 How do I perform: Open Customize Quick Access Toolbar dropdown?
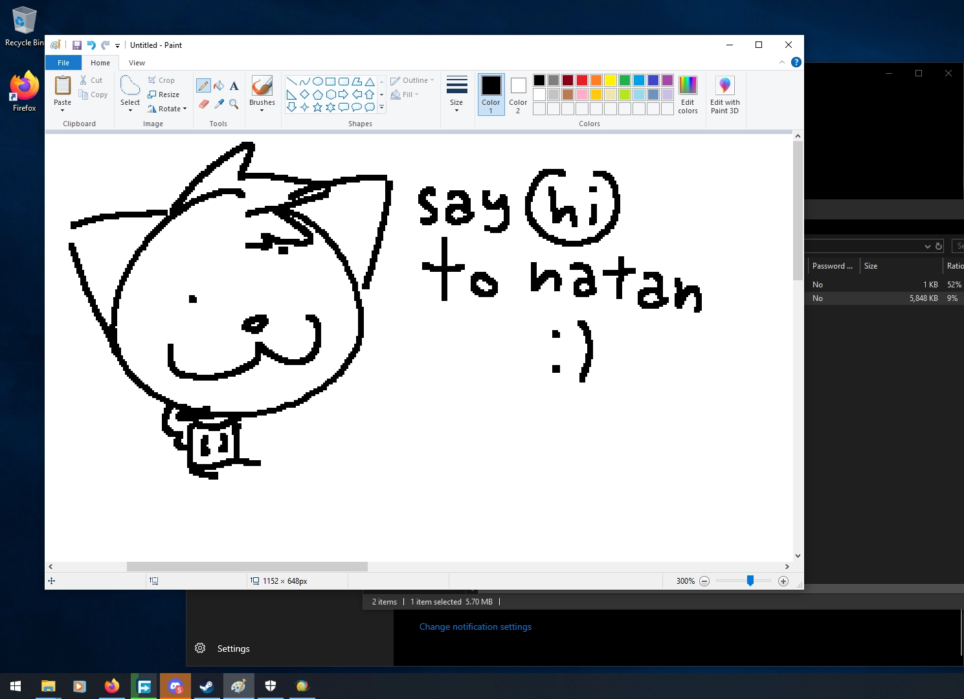click(x=117, y=45)
